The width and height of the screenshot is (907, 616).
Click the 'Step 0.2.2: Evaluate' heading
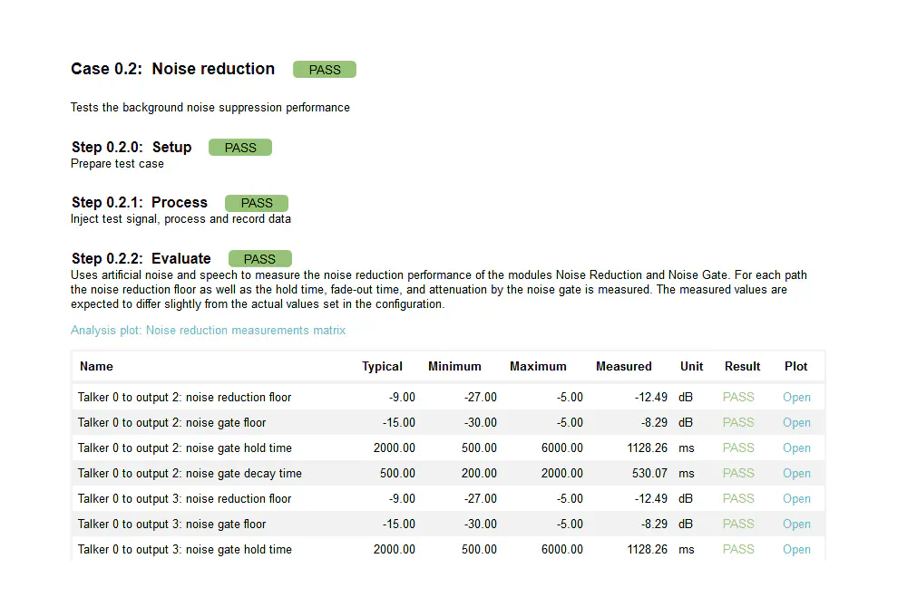[x=141, y=258]
